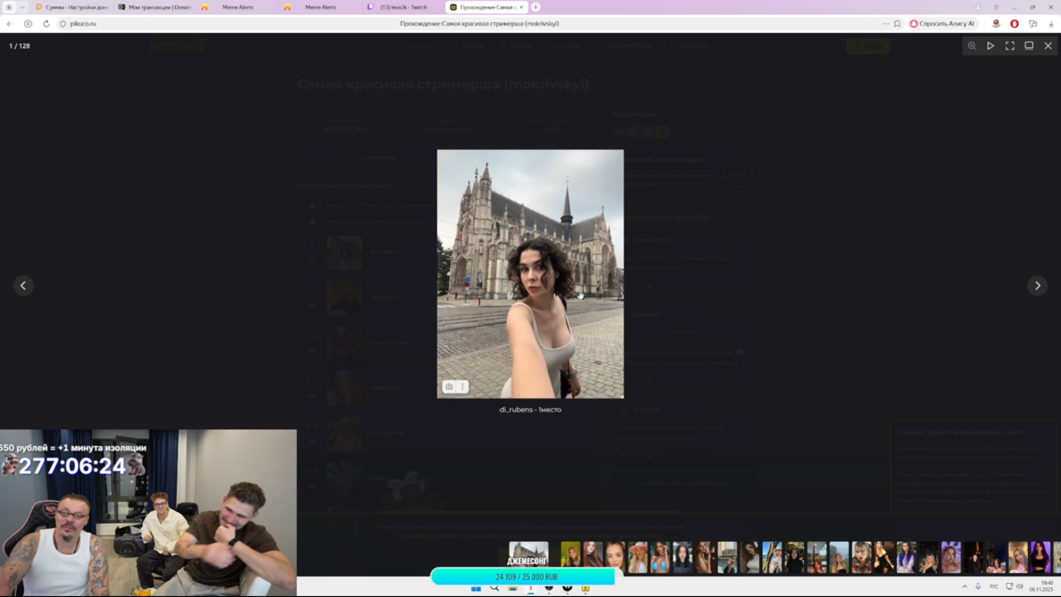
Task: Enter fullscreen mode in the gallery
Action: pos(1010,46)
